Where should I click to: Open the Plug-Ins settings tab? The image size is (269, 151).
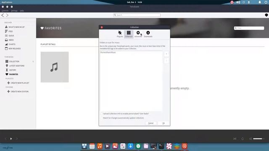pyautogui.click(x=120, y=34)
